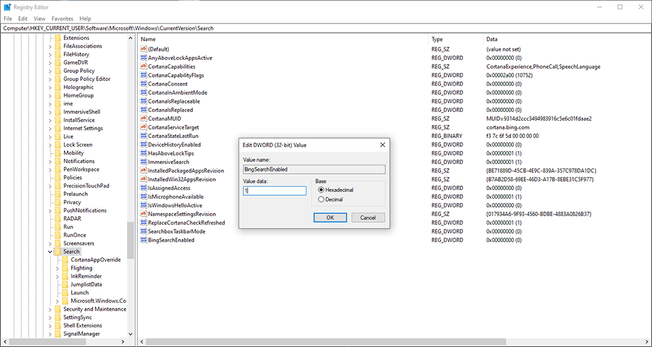Choose the Hexadecimal base option
Image resolution: width=652 pixels, height=347 pixels.
pyautogui.click(x=321, y=189)
